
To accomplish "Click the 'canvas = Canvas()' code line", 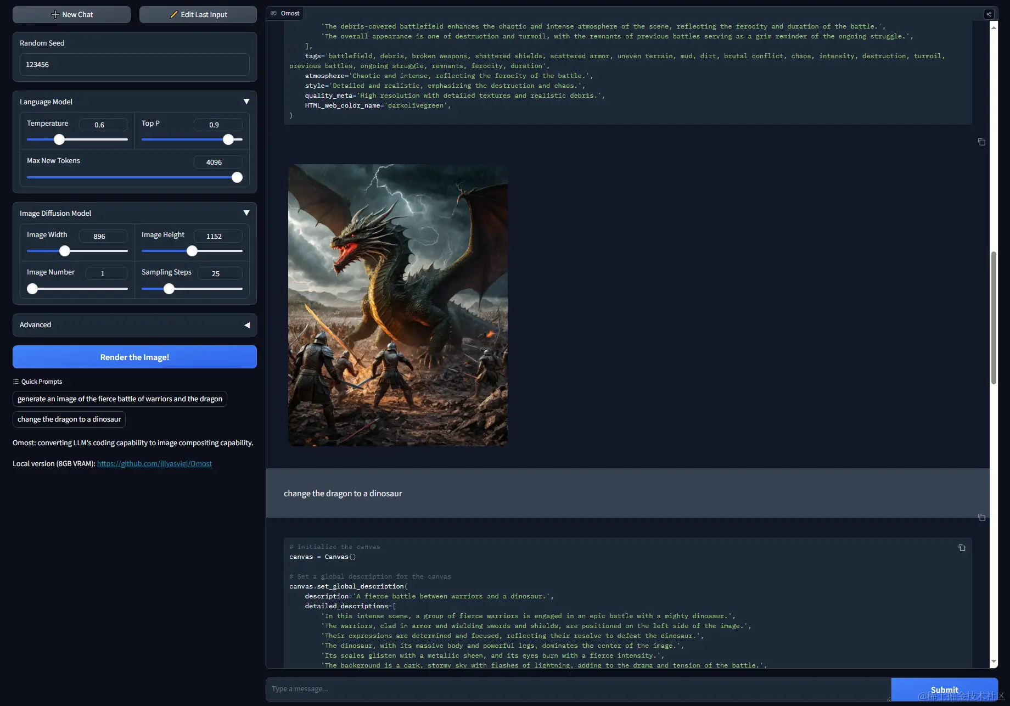I will click(323, 557).
